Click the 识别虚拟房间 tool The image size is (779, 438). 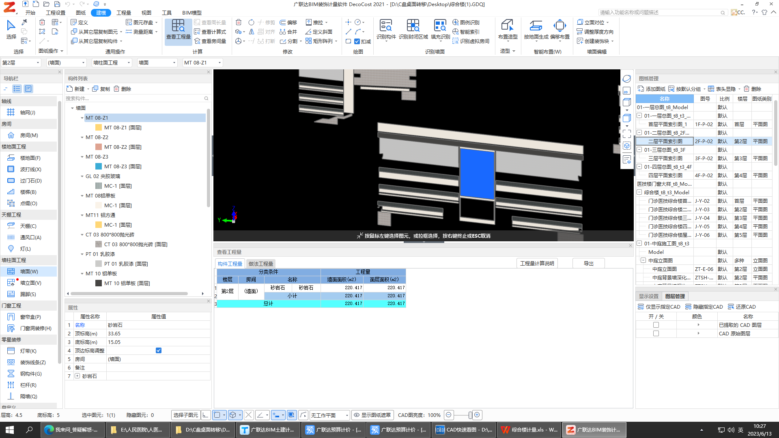[x=471, y=41]
